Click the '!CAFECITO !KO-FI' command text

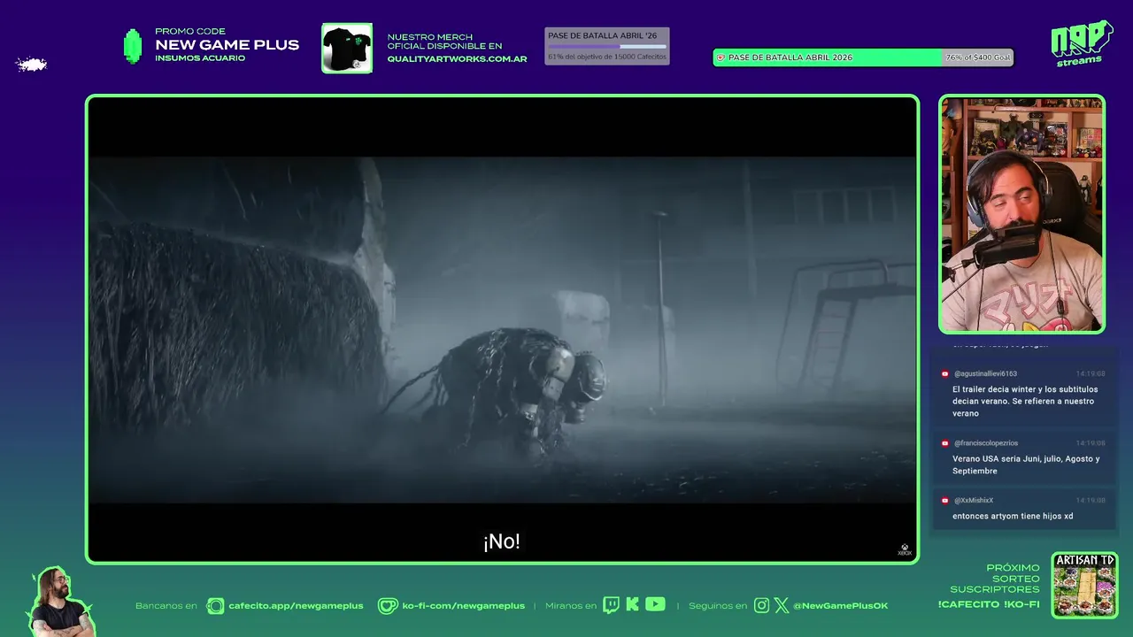[x=989, y=604]
